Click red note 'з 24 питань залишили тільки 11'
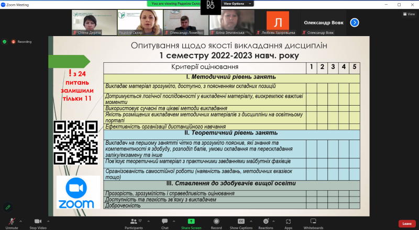This screenshot has height=230, width=419. pos(77,85)
